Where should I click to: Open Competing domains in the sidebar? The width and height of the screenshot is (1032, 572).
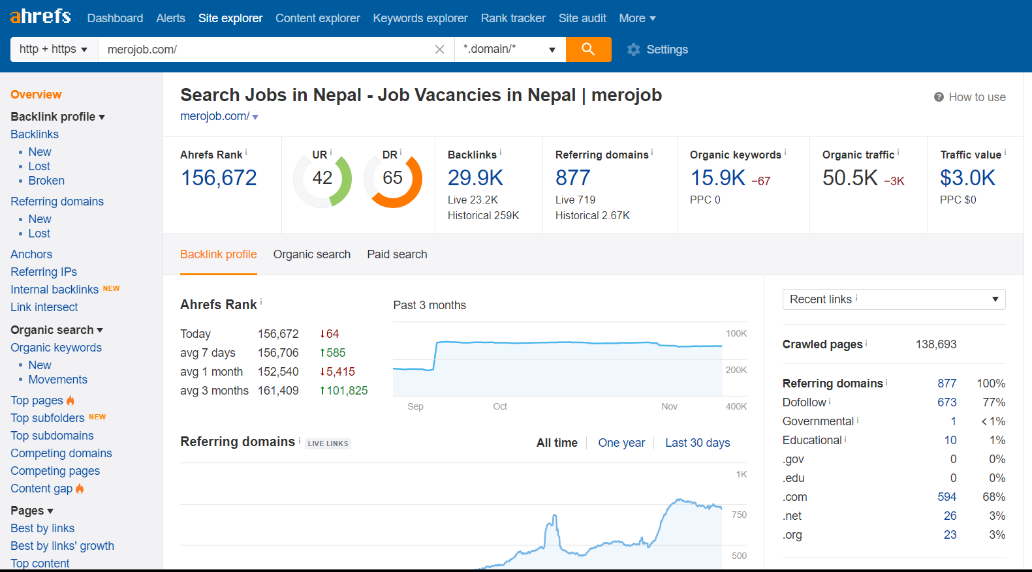pos(61,453)
